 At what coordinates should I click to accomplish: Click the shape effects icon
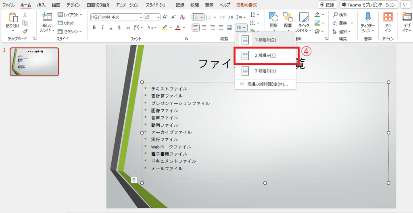click(317, 31)
